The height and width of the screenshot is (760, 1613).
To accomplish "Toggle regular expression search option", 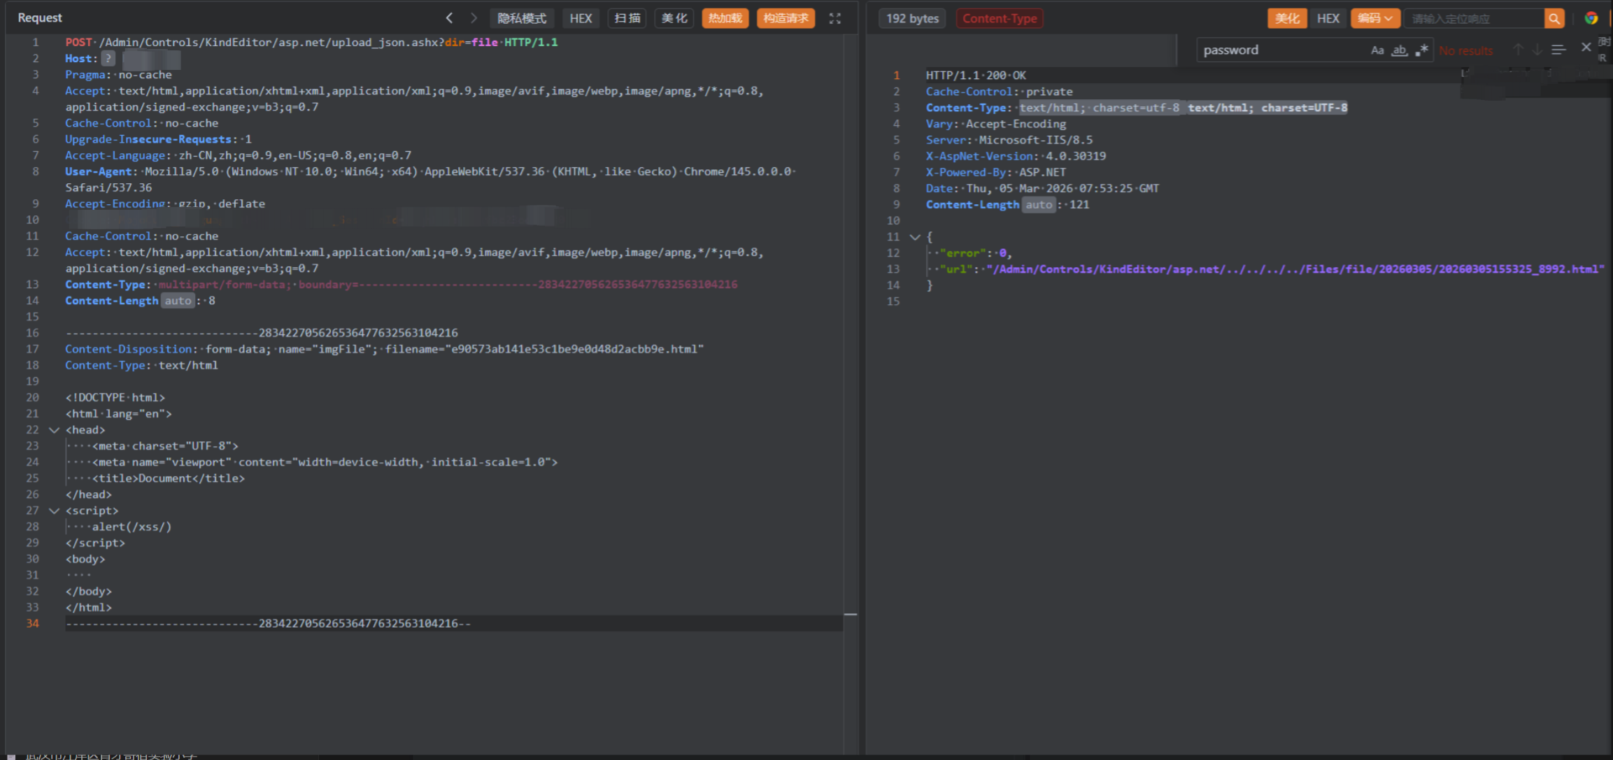I will [x=1421, y=50].
